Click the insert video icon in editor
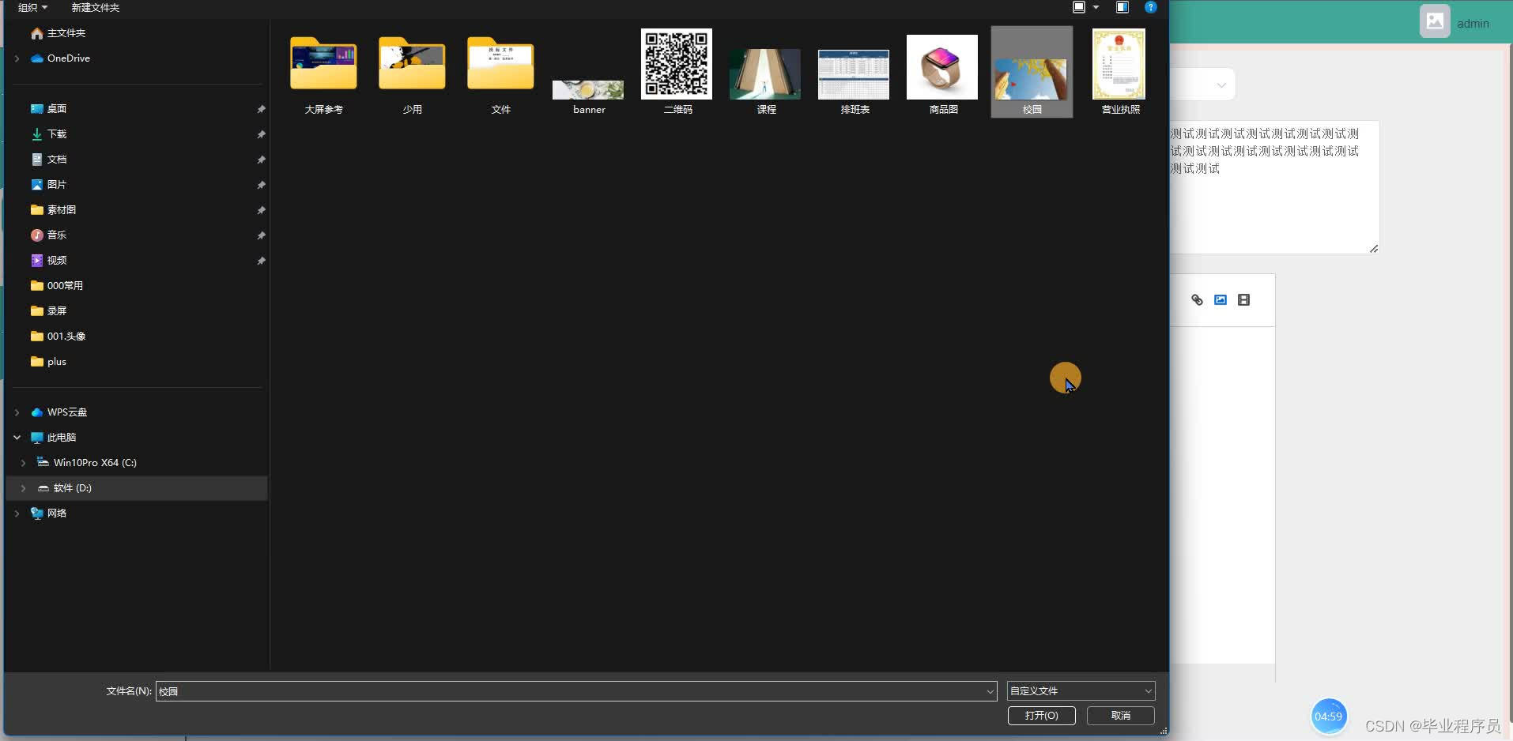This screenshot has height=741, width=1513. pyautogui.click(x=1243, y=300)
